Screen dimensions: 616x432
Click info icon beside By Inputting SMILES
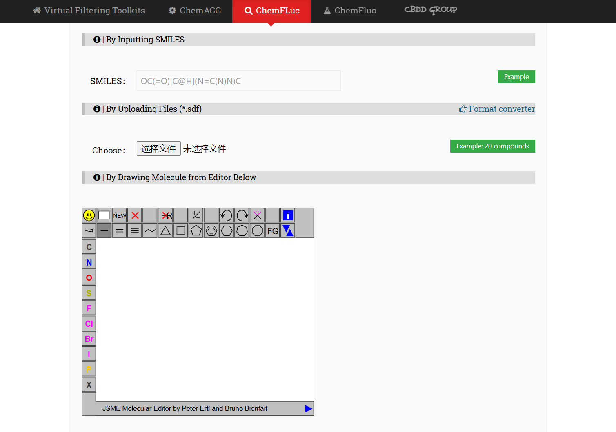click(97, 40)
